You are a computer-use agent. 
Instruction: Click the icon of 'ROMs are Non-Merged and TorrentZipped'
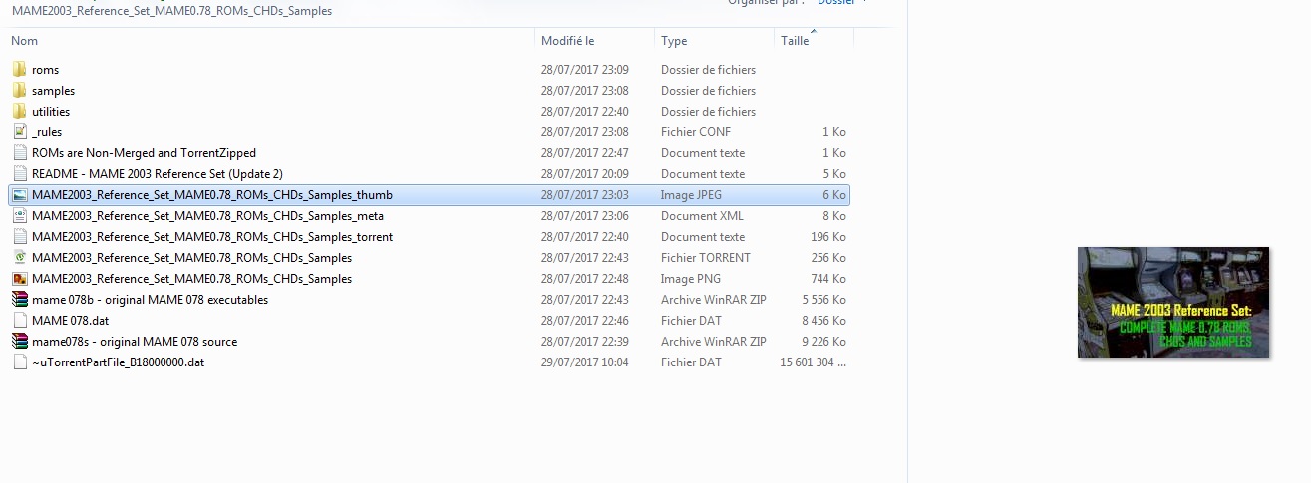pos(20,153)
